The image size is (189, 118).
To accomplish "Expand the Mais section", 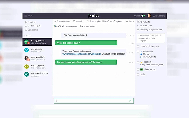I will click(x=138, y=74).
